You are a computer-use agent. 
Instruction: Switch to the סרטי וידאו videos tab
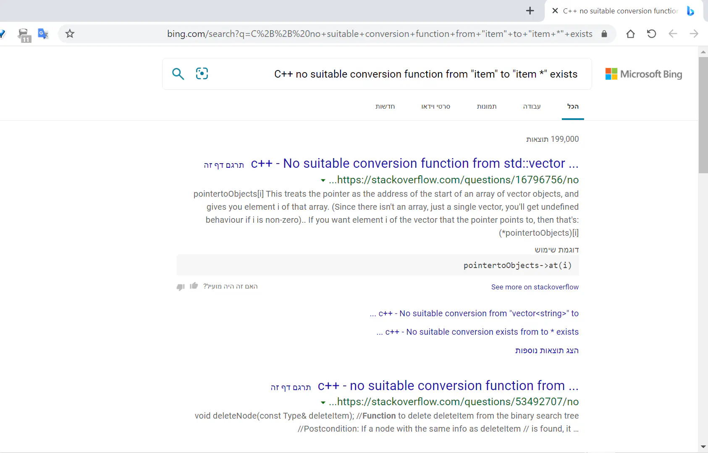pos(435,107)
